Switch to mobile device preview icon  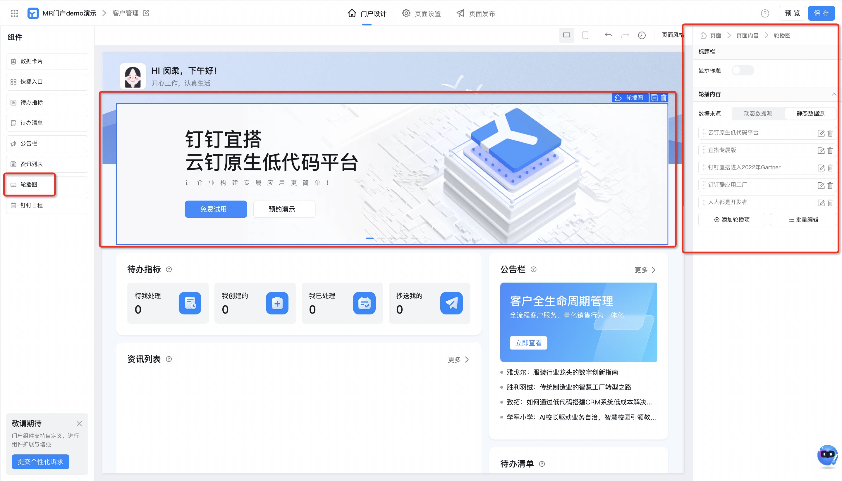point(585,35)
